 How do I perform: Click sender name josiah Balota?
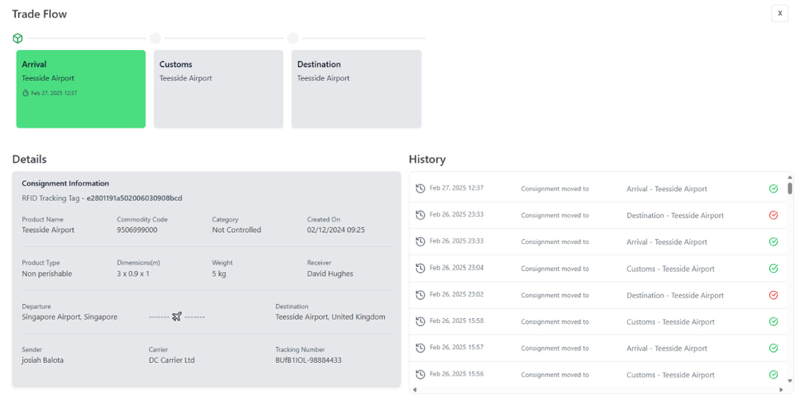(43, 360)
